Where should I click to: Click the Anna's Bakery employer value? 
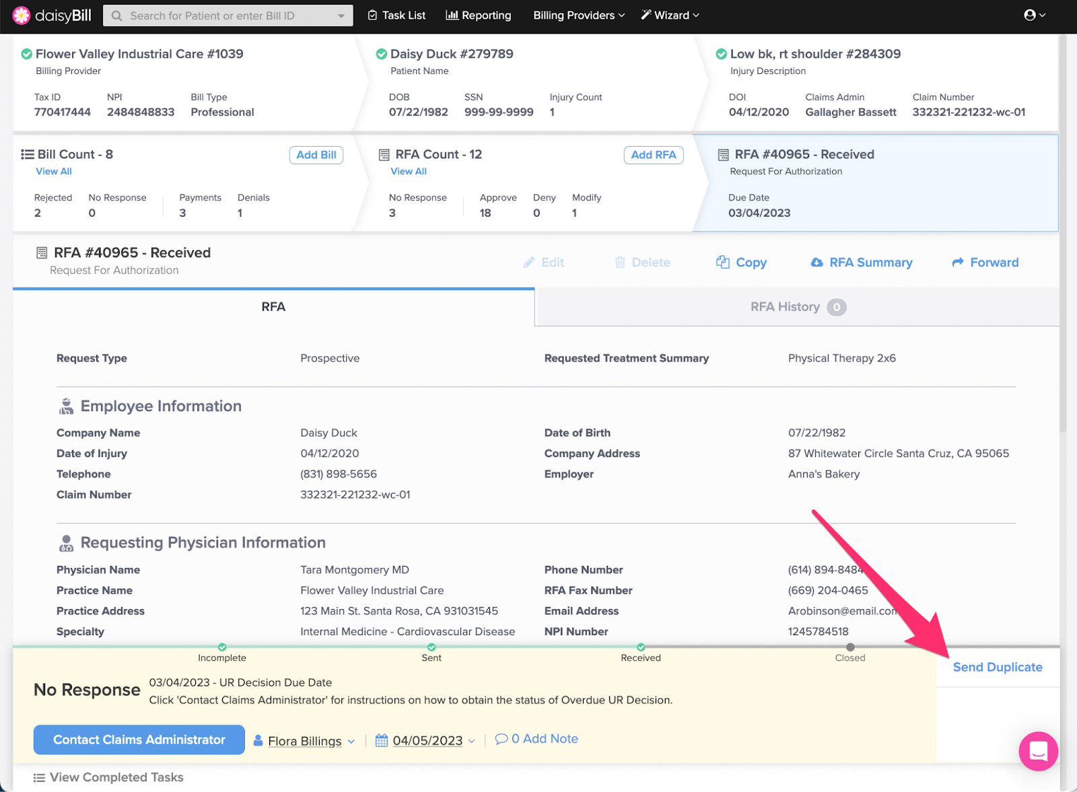pos(824,474)
